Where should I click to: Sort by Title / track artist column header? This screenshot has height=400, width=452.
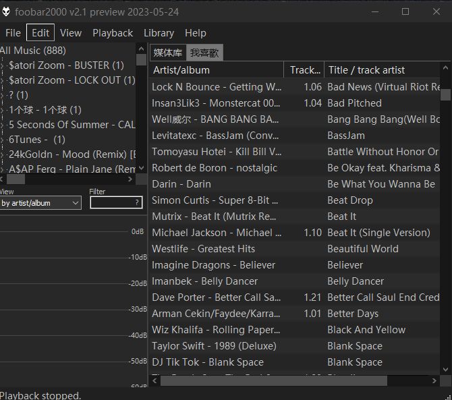pyautogui.click(x=382, y=70)
